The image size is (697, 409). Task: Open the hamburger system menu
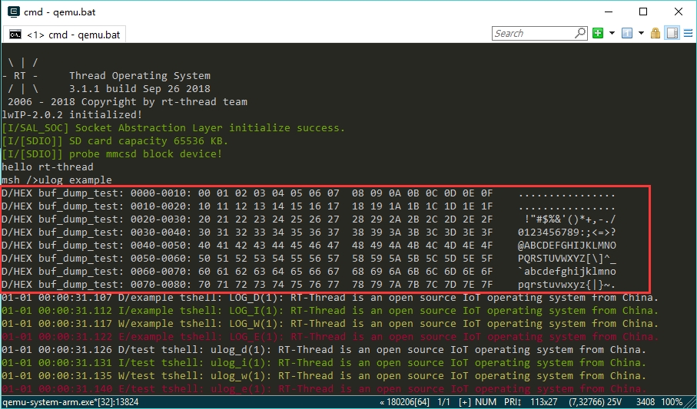point(687,33)
